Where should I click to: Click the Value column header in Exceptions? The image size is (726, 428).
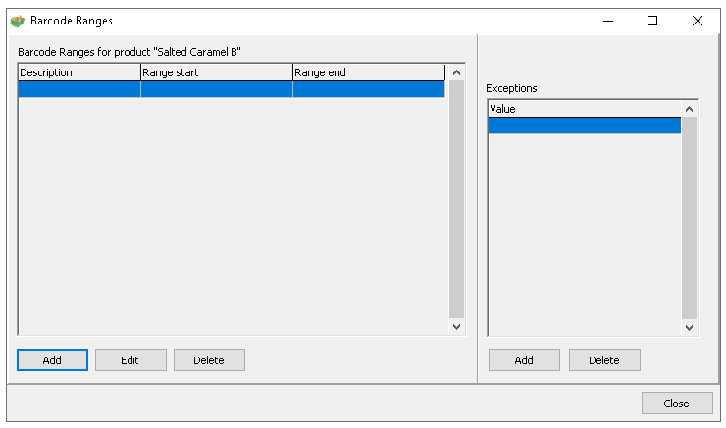pyautogui.click(x=584, y=109)
